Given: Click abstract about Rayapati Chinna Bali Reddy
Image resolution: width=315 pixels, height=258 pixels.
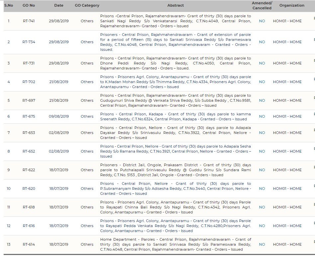Looking at the screenshot, I should pos(175,207).
